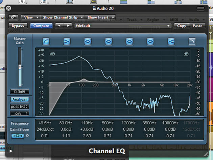Click the link chain icon button

coord(13,17)
